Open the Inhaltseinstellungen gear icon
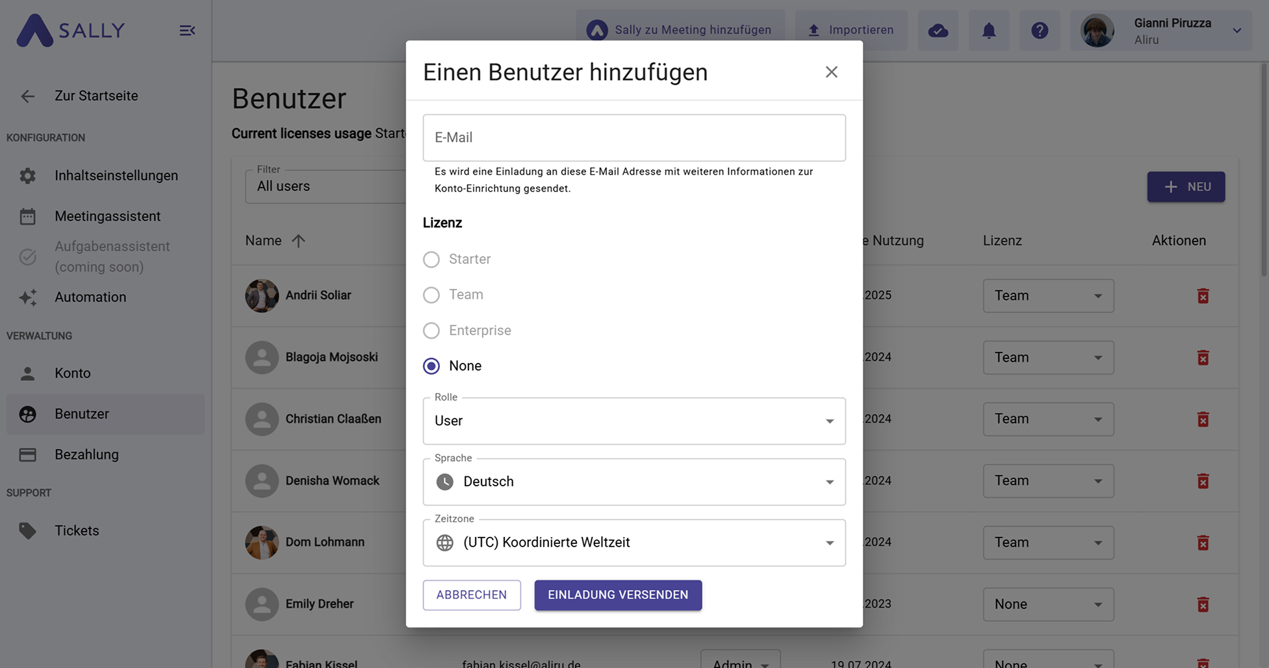1269x668 pixels. [x=27, y=176]
